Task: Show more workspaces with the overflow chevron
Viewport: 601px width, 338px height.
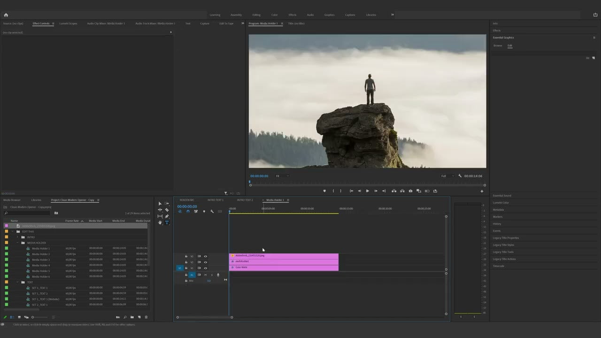Action: 393,15
